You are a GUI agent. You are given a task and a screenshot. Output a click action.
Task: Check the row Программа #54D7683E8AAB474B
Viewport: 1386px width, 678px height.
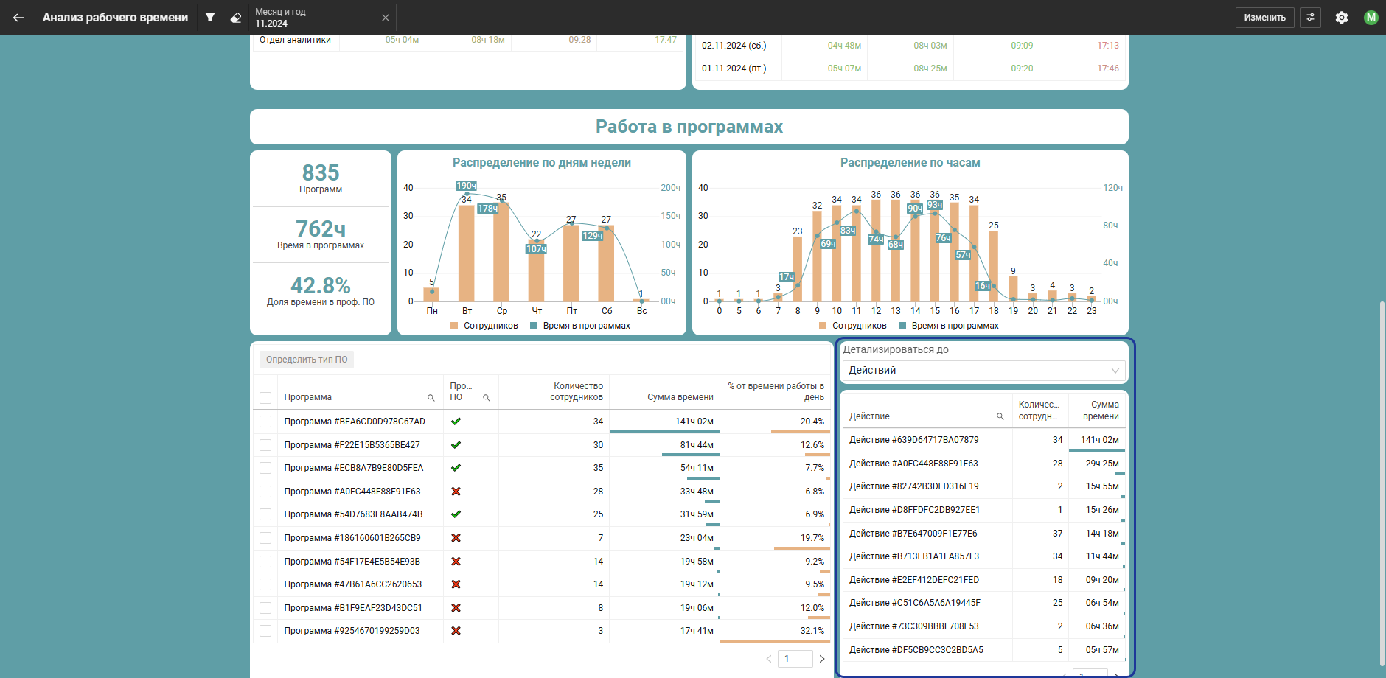(x=265, y=514)
